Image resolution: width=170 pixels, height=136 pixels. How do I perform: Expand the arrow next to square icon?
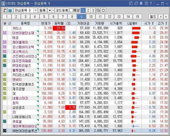point(53,11)
